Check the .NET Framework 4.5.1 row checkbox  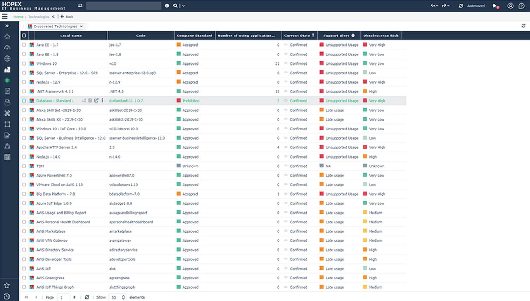(x=24, y=91)
